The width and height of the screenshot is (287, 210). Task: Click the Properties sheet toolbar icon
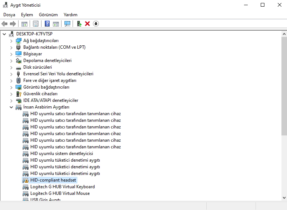click(x=36, y=24)
